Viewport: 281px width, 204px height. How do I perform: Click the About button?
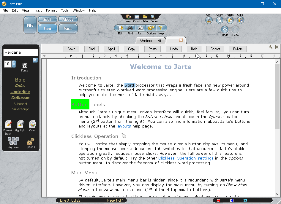click(68, 19)
